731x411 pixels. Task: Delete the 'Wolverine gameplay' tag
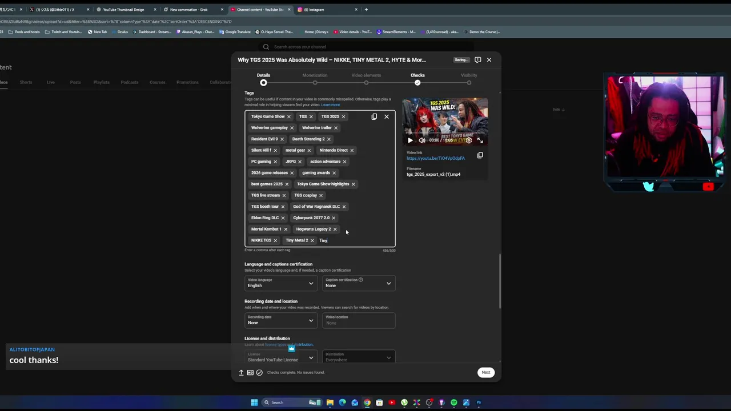292,128
